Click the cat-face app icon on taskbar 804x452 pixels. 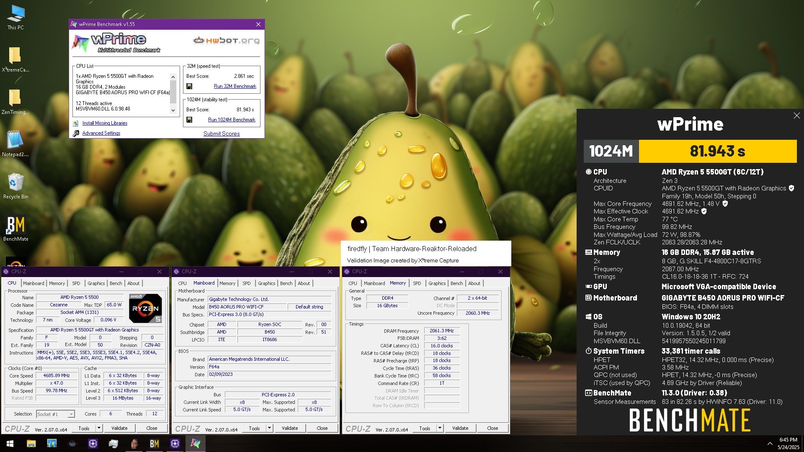pyautogui.click(x=72, y=444)
